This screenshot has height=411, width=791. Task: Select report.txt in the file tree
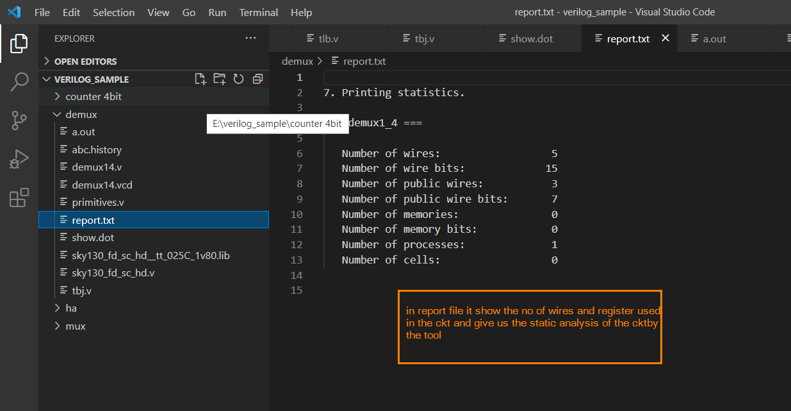coord(154,221)
